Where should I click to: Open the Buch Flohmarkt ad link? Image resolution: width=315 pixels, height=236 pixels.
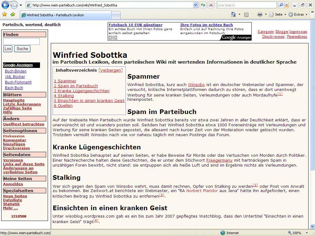pos(18,82)
